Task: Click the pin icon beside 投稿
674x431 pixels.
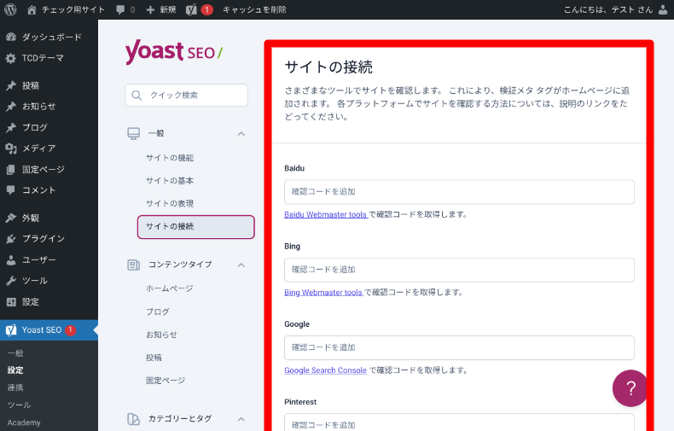Action: [x=11, y=85]
